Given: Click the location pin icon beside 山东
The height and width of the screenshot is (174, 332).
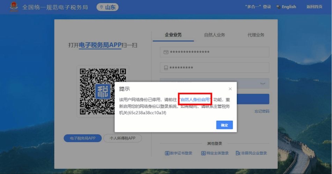Looking at the screenshot, I should click(102, 7).
